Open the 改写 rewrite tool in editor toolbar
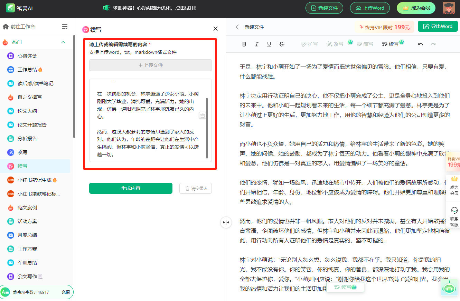Viewport: 460px width, 301px height. pyautogui.click(x=335, y=44)
